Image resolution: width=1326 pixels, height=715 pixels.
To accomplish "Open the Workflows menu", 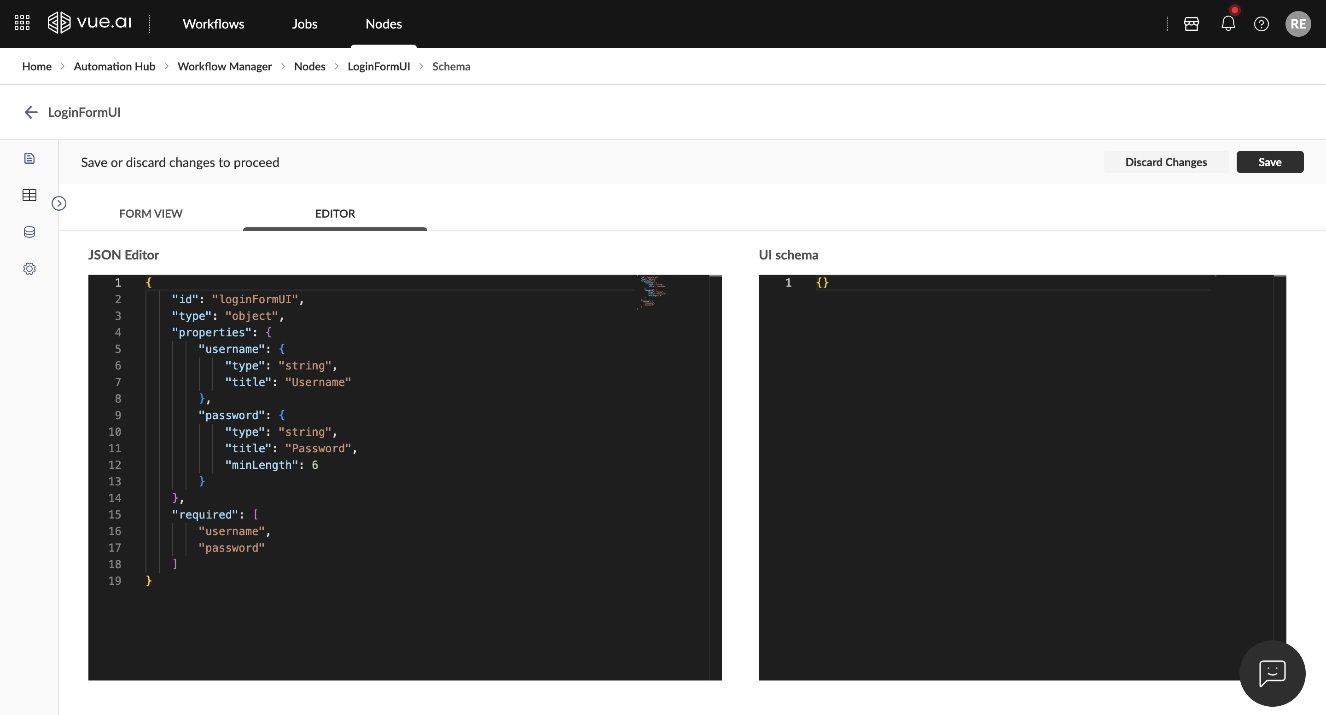I will coord(213,23).
